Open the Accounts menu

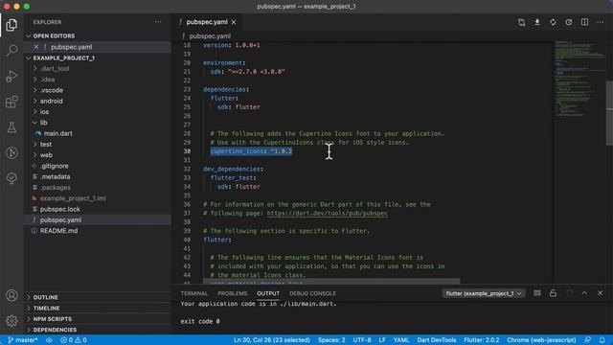click(x=11, y=295)
